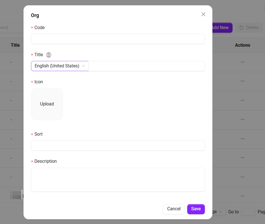
Task: Click the Upload box under Icon
Action: pyautogui.click(x=47, y=104)
